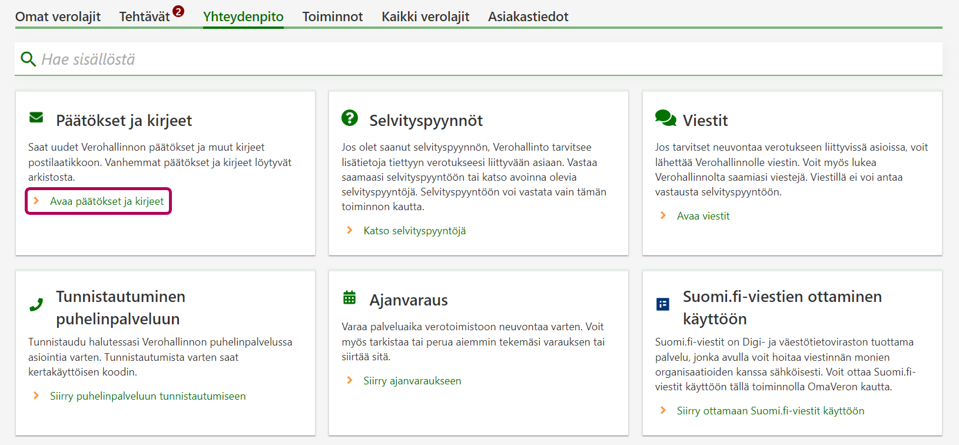The width and height of the screenshot is (959, 445).
Task: Click the calendar icon beside Ajanvaraus
Action: point(350,298)
